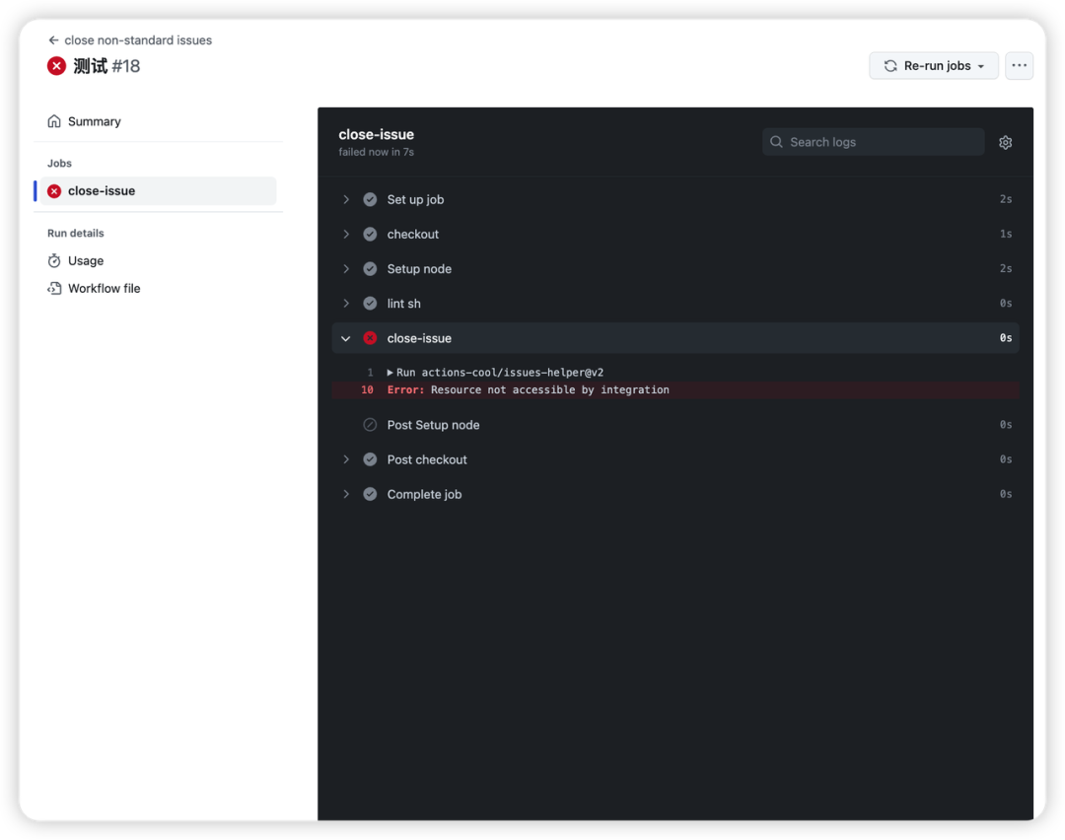Viewport: 1065px width, 840px height.
Task: Click the magnifier icon in Search logs
Action: tap(776, 142)
